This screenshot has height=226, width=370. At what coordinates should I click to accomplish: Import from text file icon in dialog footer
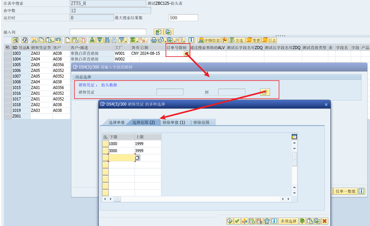coord(302,221)
